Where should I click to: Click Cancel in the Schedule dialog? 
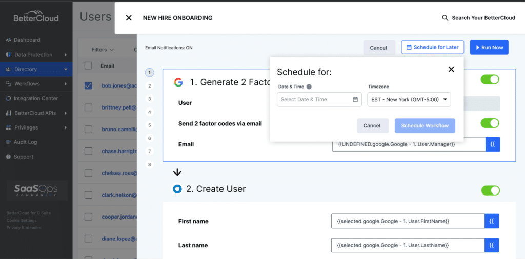[x=372, y=126]
